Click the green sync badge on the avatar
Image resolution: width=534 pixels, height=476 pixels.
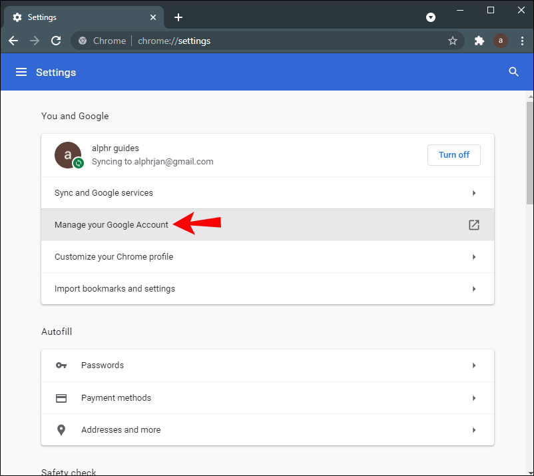coord(79,163)
